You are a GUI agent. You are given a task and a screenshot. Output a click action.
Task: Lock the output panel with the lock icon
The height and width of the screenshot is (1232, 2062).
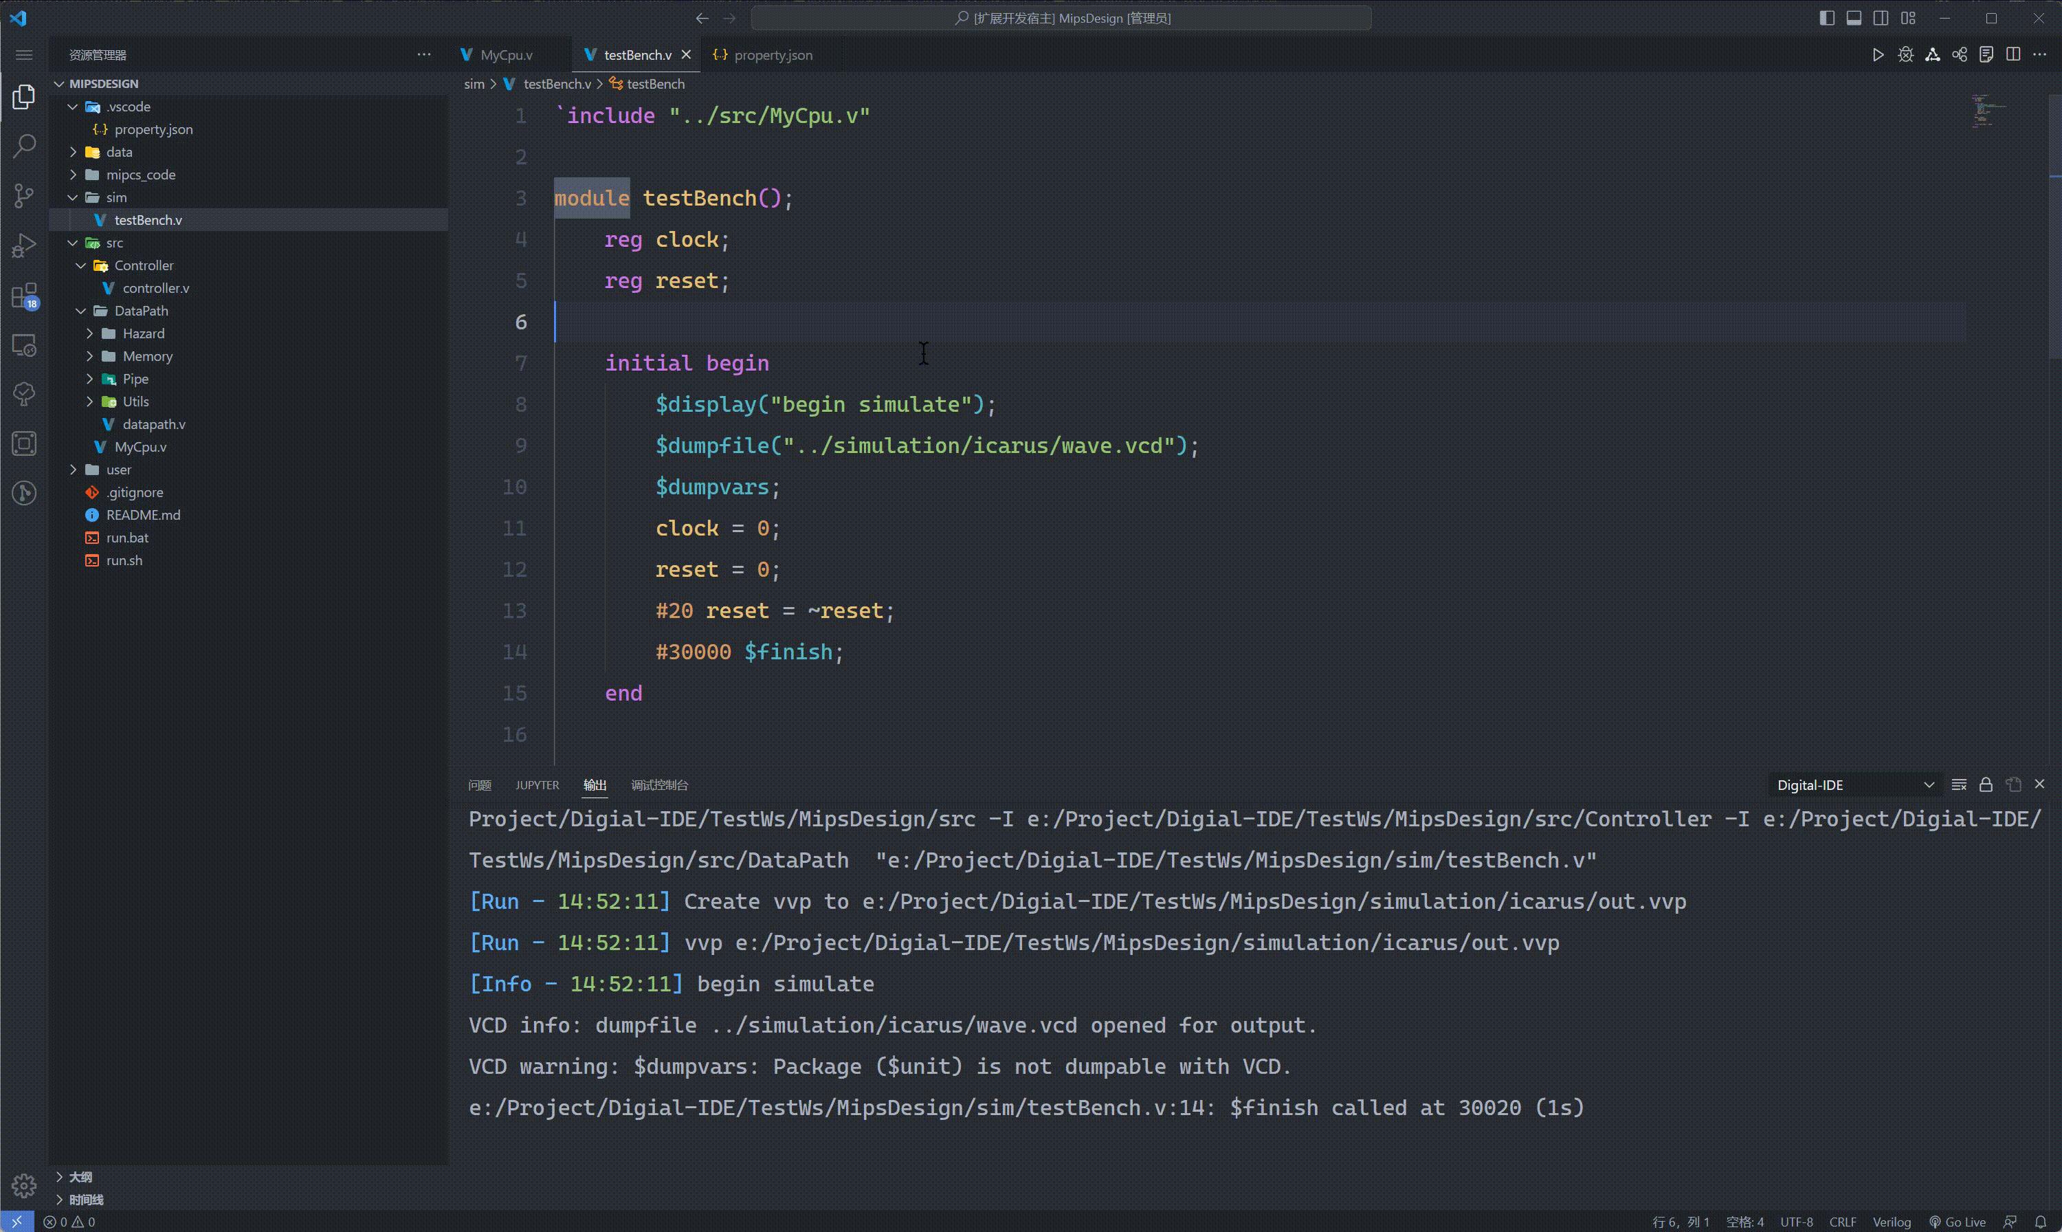point(1986,784)
